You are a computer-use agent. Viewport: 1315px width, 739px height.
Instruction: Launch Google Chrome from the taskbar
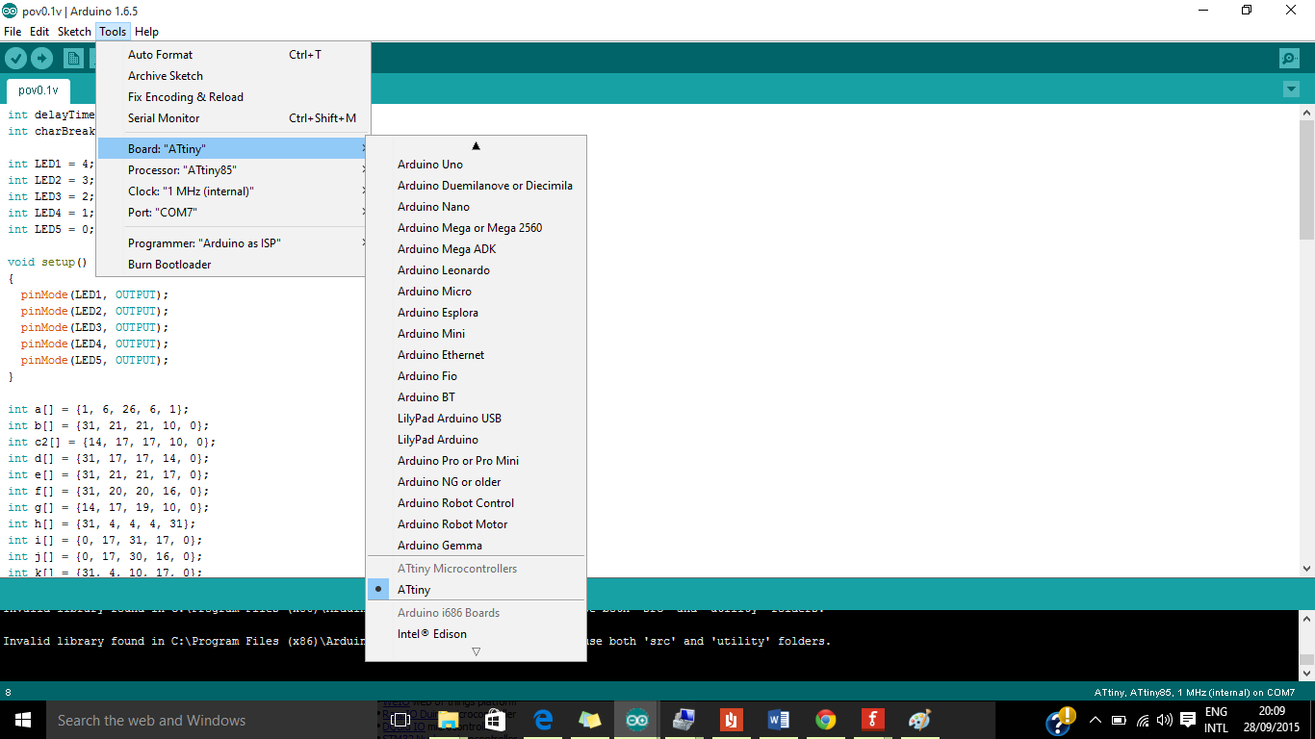pyautogui.click(x=826, y=720)
